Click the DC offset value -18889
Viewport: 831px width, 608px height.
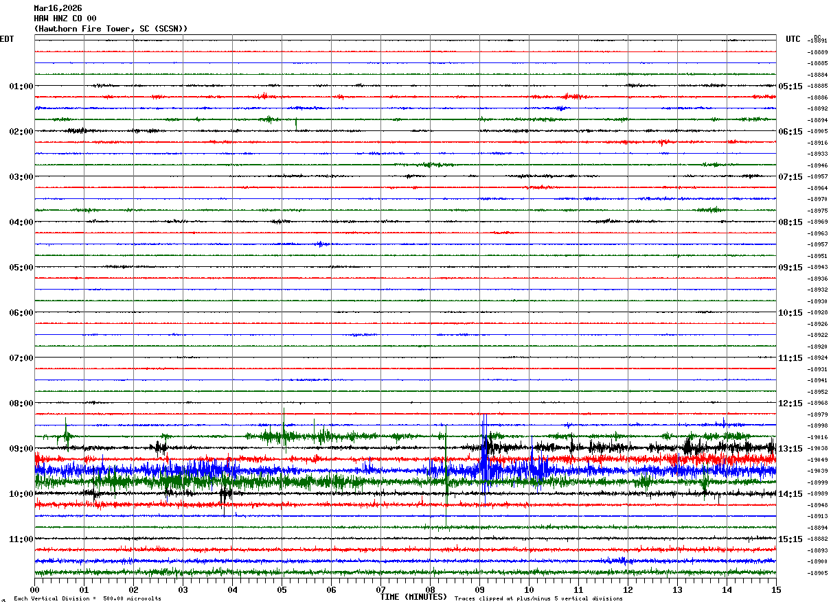[x=817, y=52]
